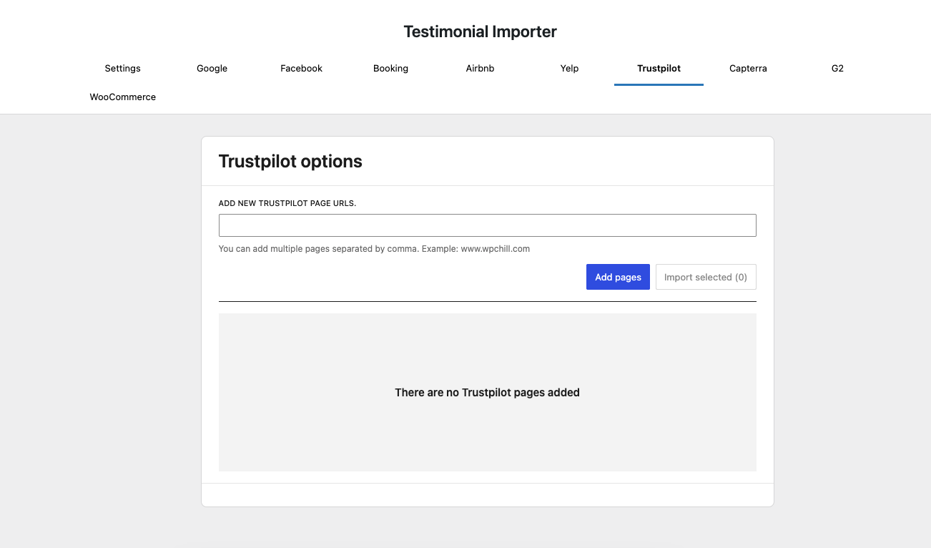
Task: Click the Add pages button
Action: (618, 278)
